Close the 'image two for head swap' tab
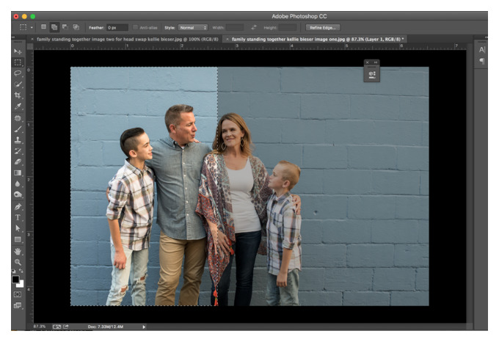 click(x=32, y=39)
